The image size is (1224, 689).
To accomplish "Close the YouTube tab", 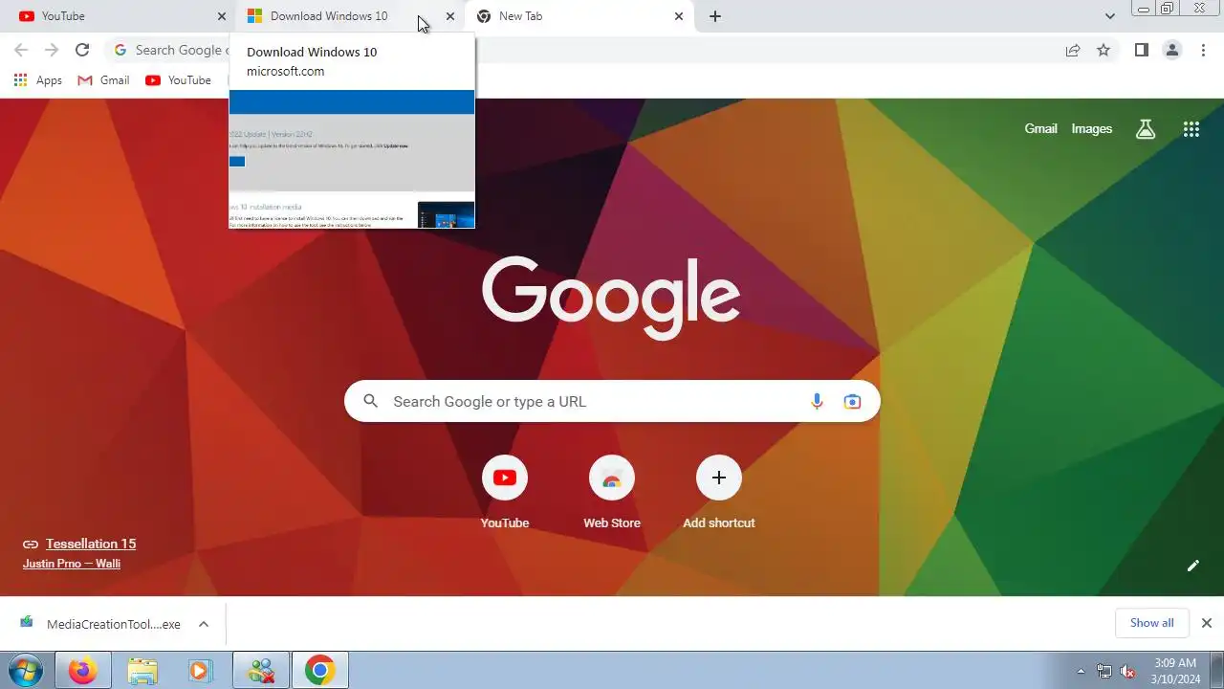I will tap(221, 16).
